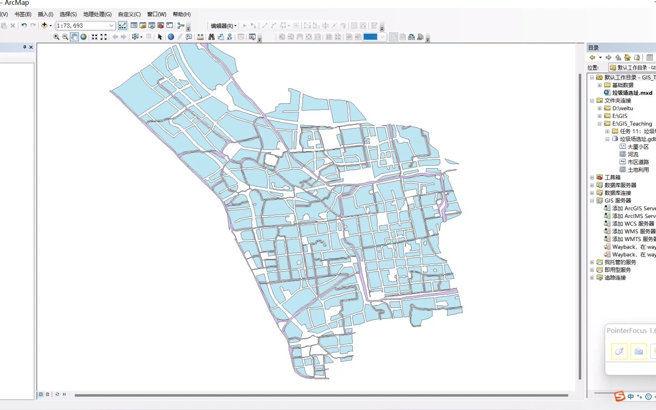Open the 地理处理(G) menu
Viewport: 656px width, 410px height.
tap(97, 14)
